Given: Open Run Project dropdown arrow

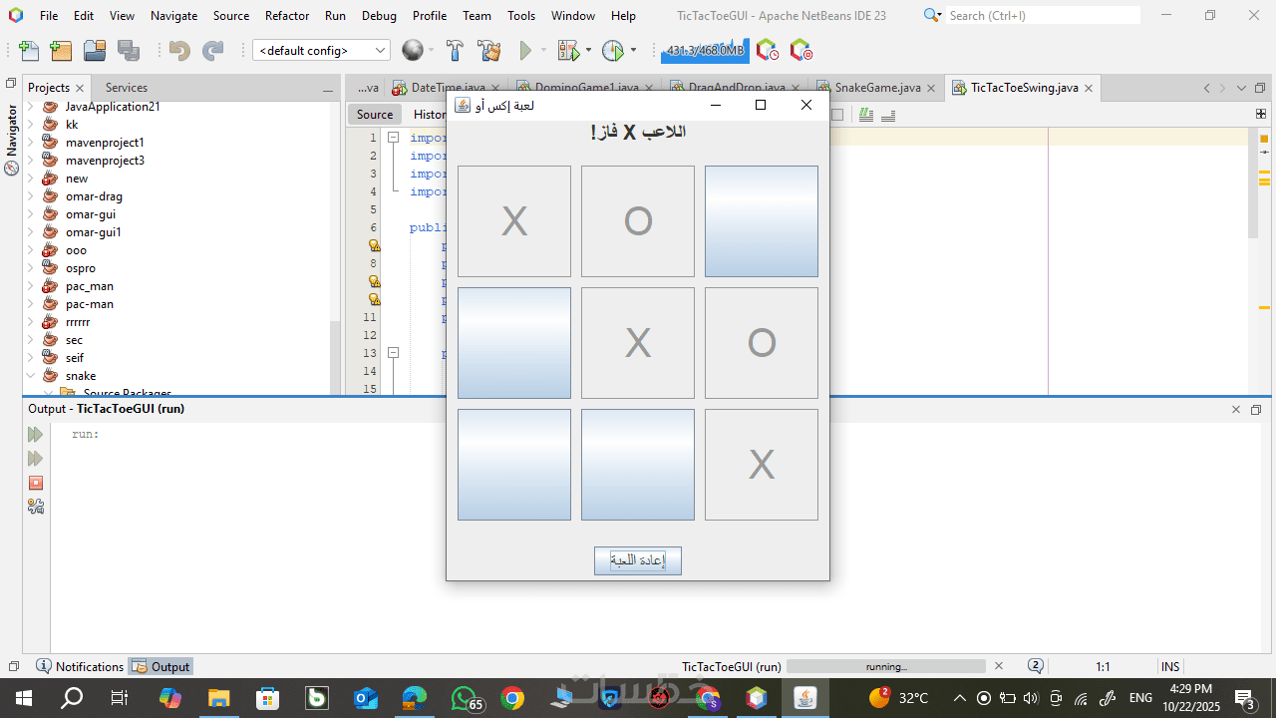Looking at the screenshot, I should click(543, 51).
